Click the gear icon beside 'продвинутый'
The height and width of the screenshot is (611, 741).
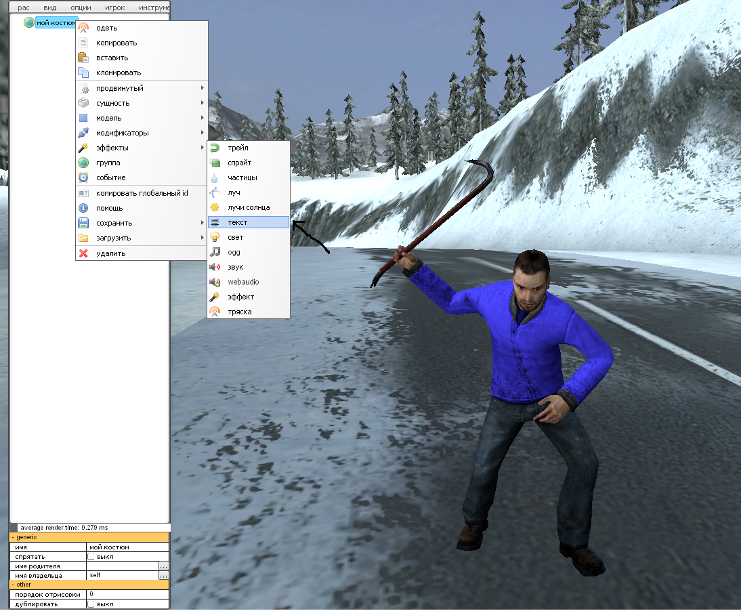tap(83, 88)
